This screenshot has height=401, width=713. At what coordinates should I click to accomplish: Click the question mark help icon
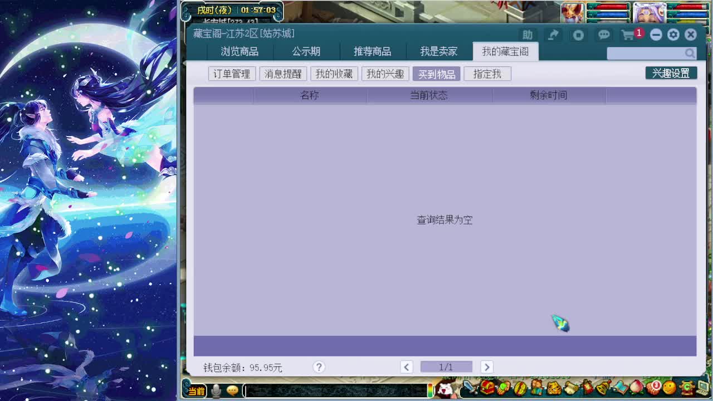coord(319,366)
